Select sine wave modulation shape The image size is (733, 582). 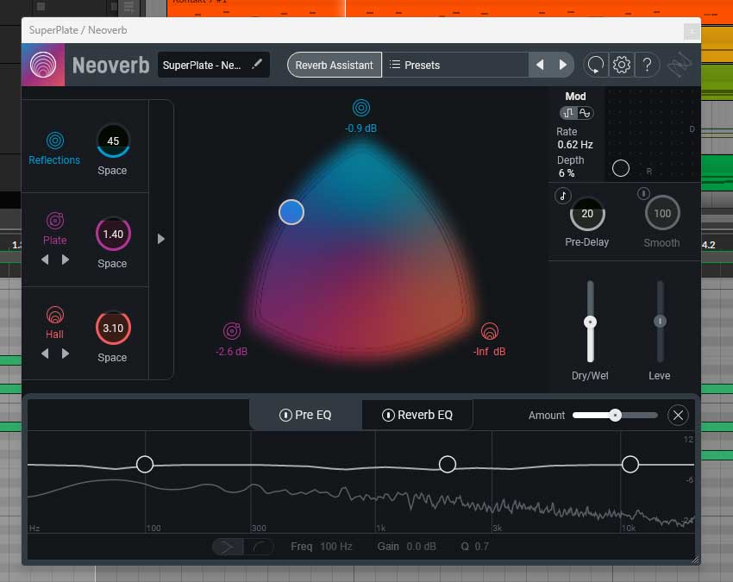[585, 113]
